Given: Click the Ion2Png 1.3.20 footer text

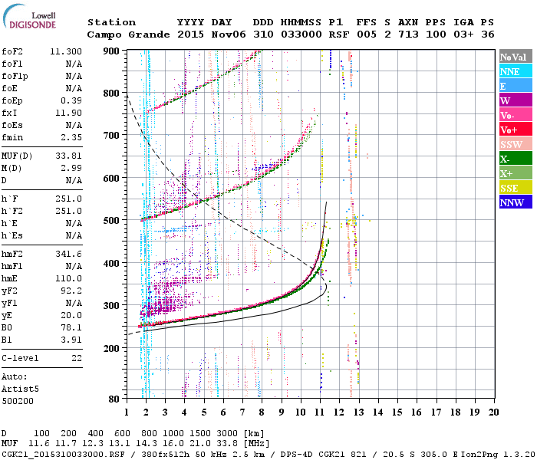Looking at the screenshot, I should click(x=498, y=455).
